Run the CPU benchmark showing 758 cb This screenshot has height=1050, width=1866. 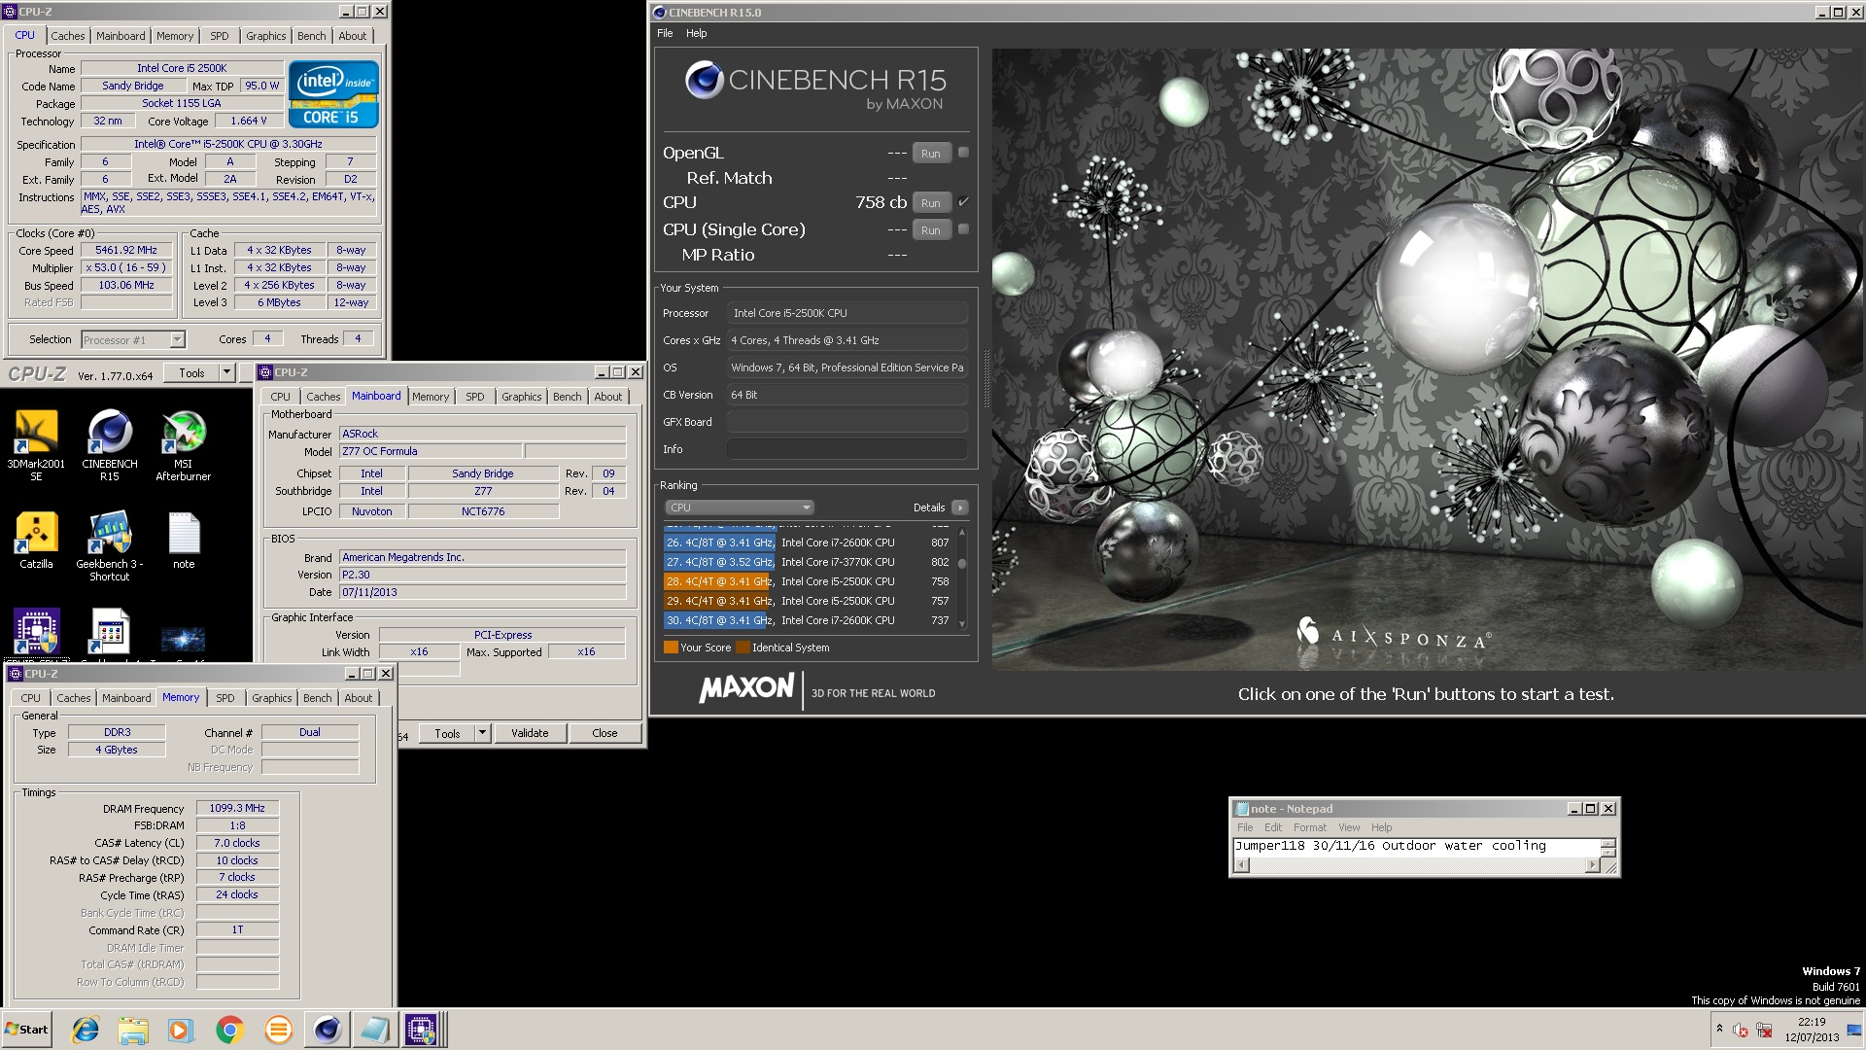tap(931, 203)
